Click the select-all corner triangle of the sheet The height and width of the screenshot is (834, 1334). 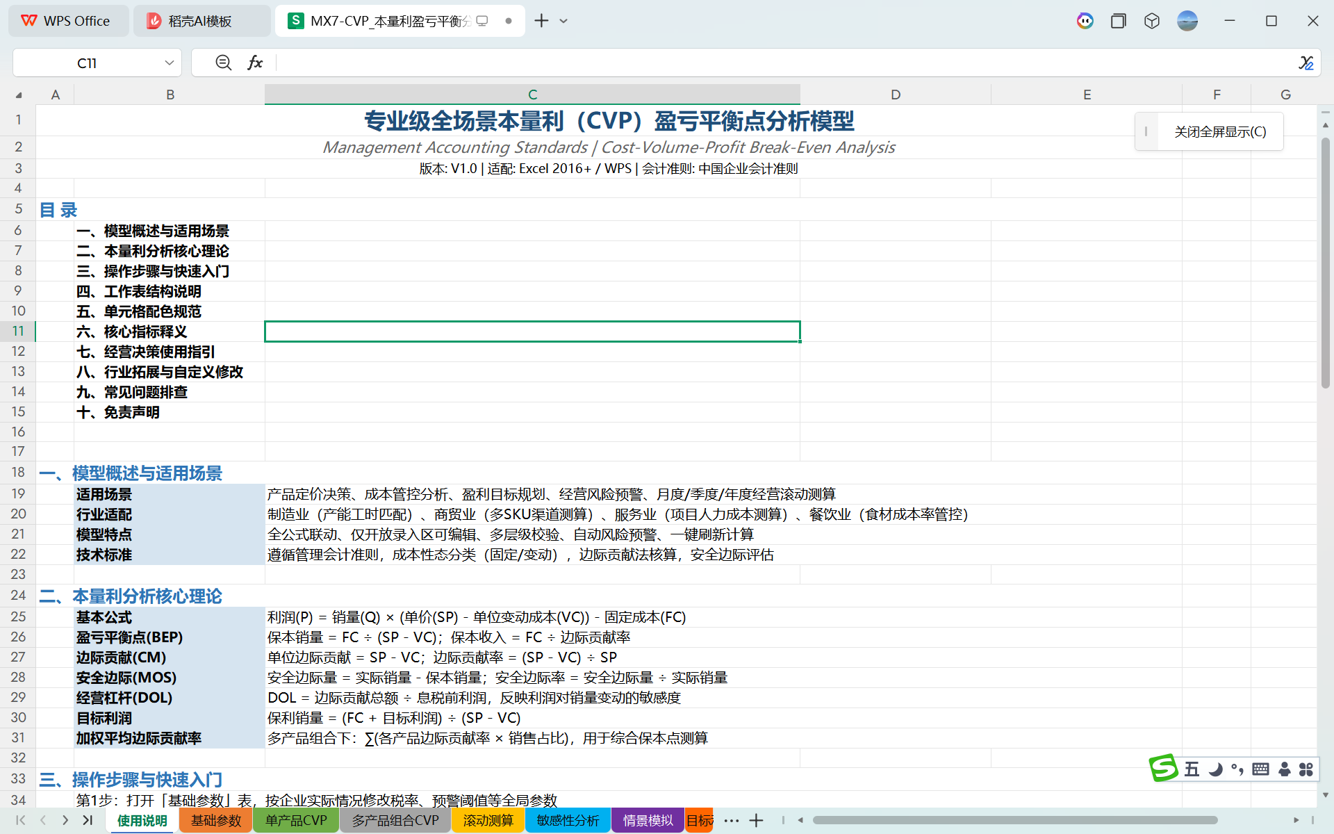[19, 95]
